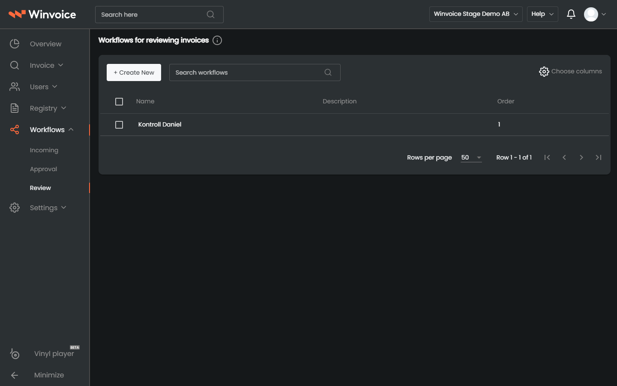617x386 pixels.
Task: Click the user avatar icon
Action: pos(591,14)
